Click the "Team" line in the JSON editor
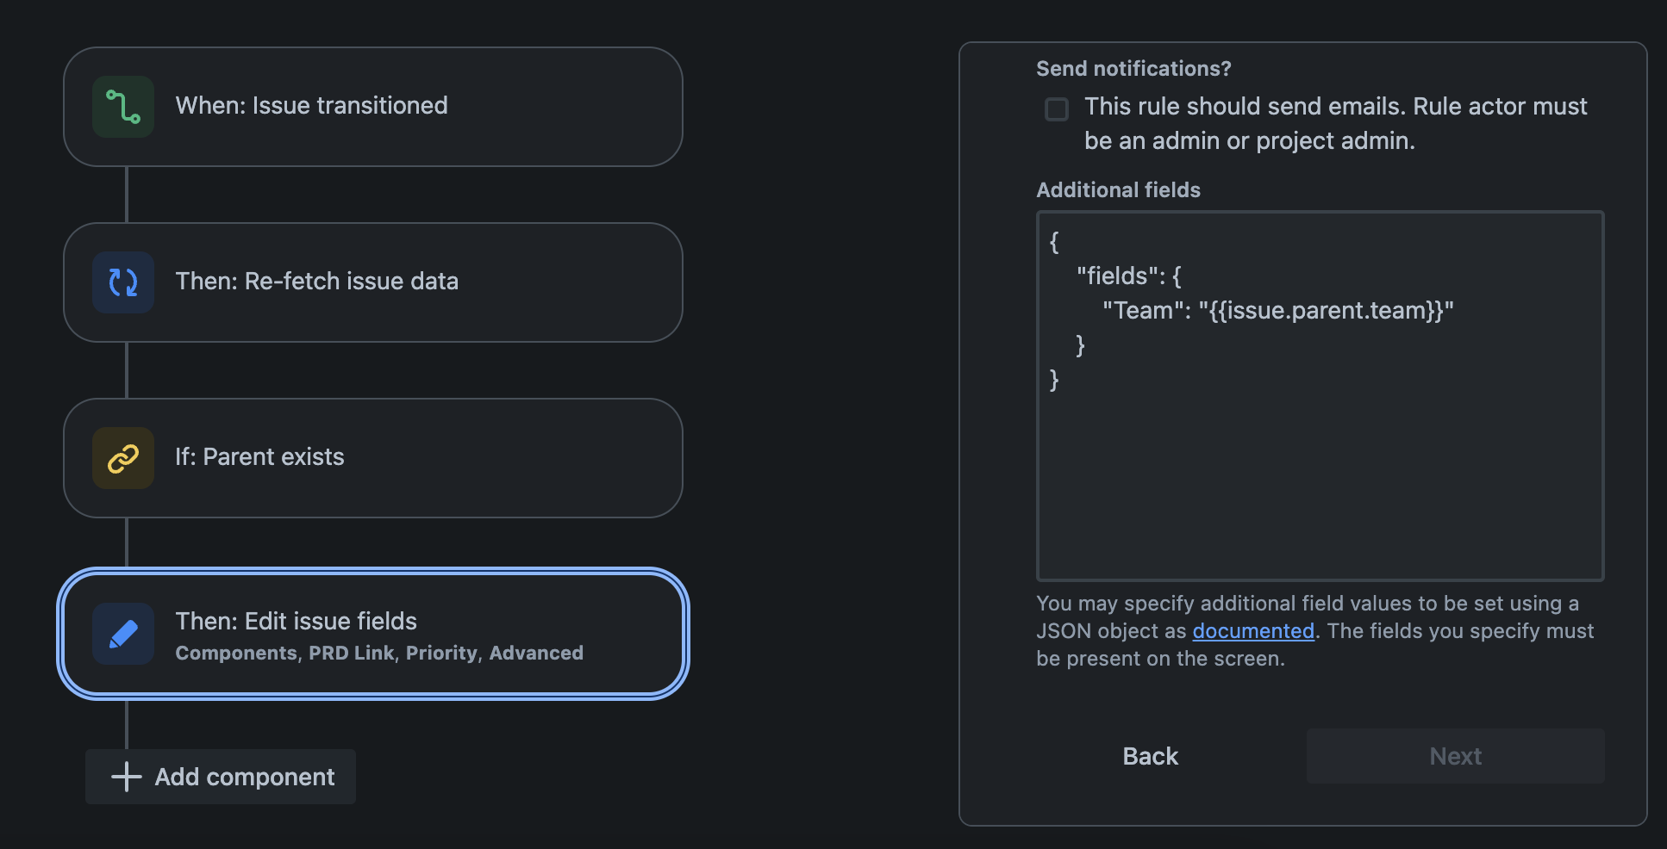 coord(1277,311)
